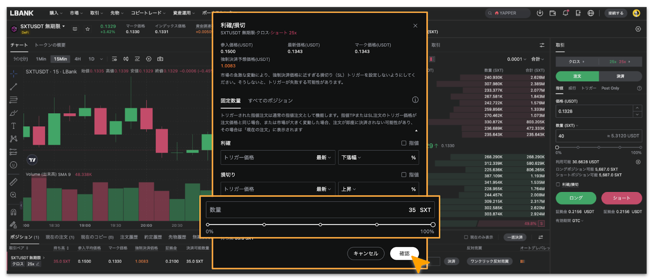Screen dimensions: 653x279
Task: Open take profit 下落幅 dropdown
Action: pos(351,158)
